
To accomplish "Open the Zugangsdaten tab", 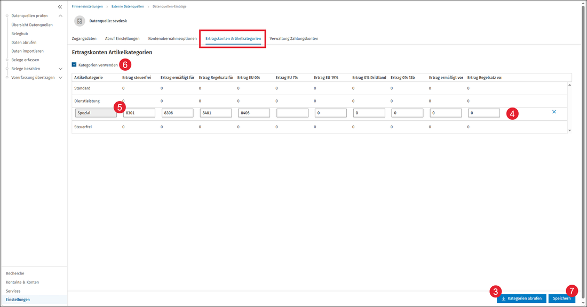I will [84, 38].
